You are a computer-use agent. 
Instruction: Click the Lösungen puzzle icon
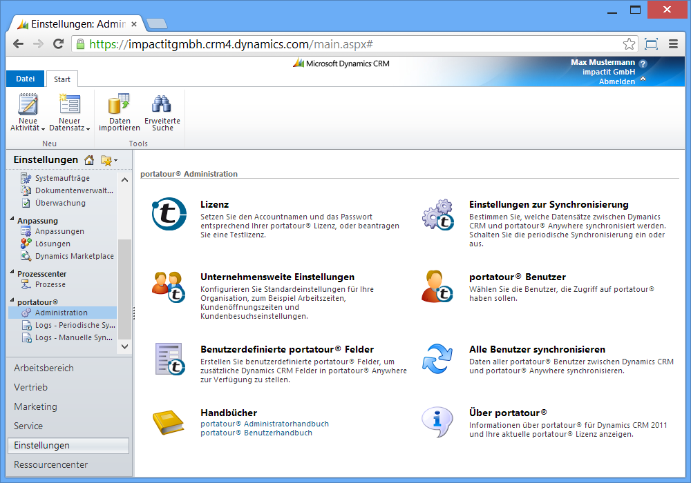pyautogui.click(x=26, y=244)
